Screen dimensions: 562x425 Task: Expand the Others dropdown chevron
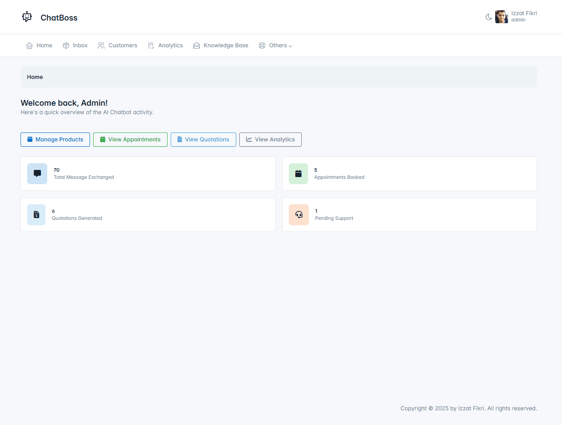(290, 46)
